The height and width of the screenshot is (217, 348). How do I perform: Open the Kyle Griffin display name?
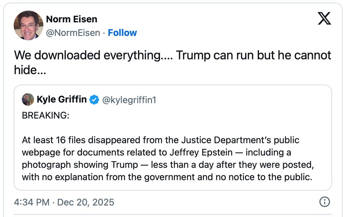(62, 99)
